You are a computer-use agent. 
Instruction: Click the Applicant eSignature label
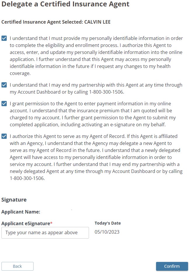point(26,223)
